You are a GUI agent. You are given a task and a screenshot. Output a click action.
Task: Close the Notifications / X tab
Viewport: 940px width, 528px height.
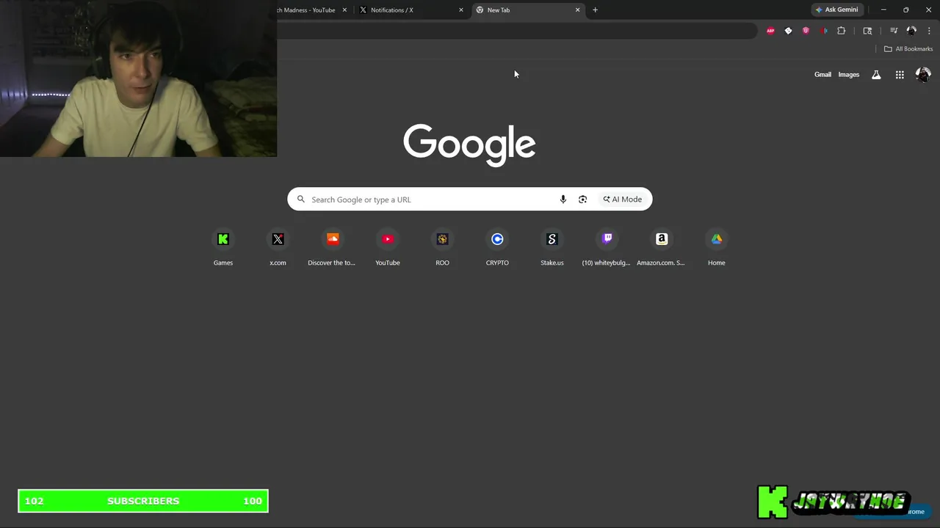461,10
